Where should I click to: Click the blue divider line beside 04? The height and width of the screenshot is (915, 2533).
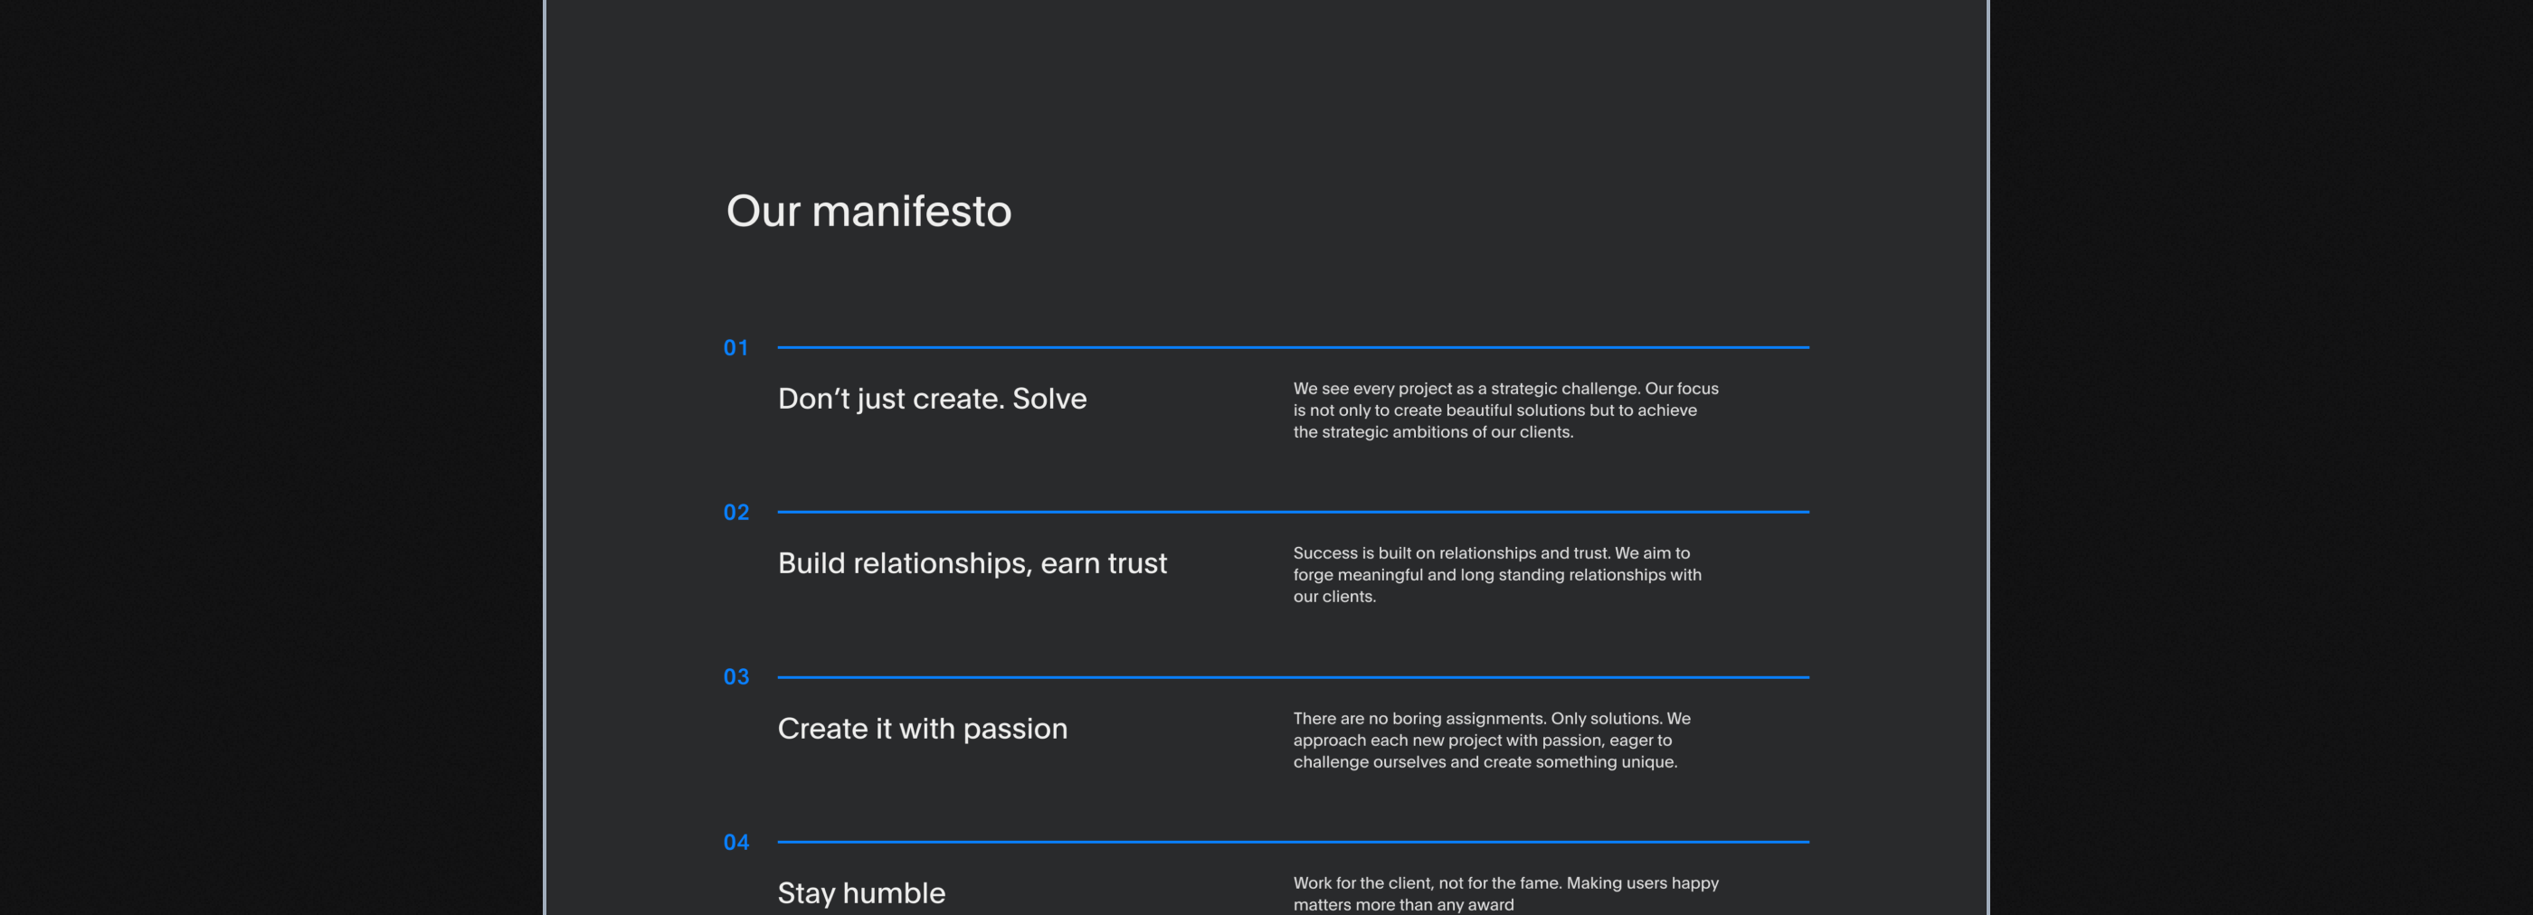(x=1292, y=841)
